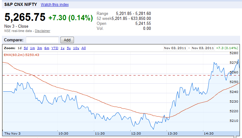Set chart zoom to YTD
This screenshot has height=138, width=242.
[x=55, y=48]
